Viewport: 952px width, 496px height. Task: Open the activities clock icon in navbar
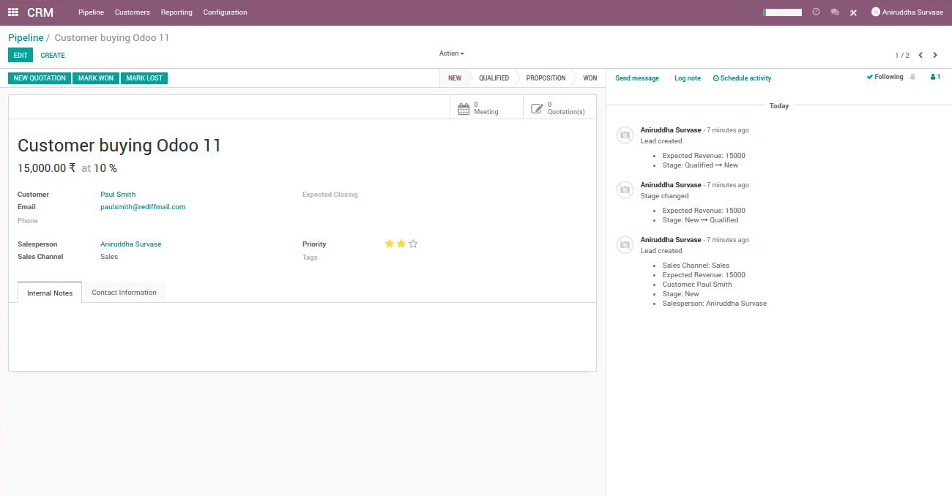816,12
